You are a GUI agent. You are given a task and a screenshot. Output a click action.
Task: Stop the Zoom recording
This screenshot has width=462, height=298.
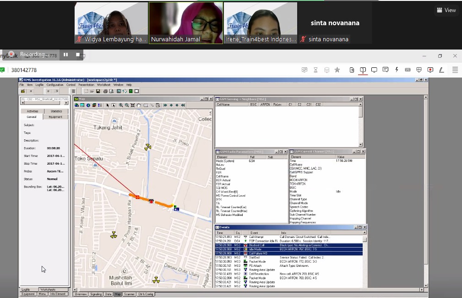pos(77,55)
